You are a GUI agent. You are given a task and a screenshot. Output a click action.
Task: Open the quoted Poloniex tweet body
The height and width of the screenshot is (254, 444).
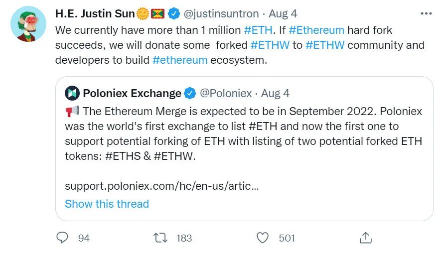click(x=243, y=134)
